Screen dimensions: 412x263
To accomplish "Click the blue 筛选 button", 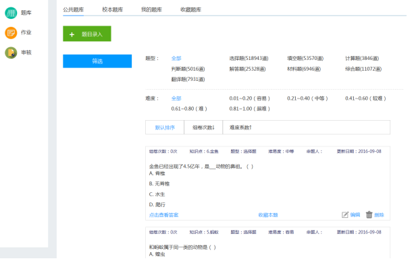I will pos(97,61).
